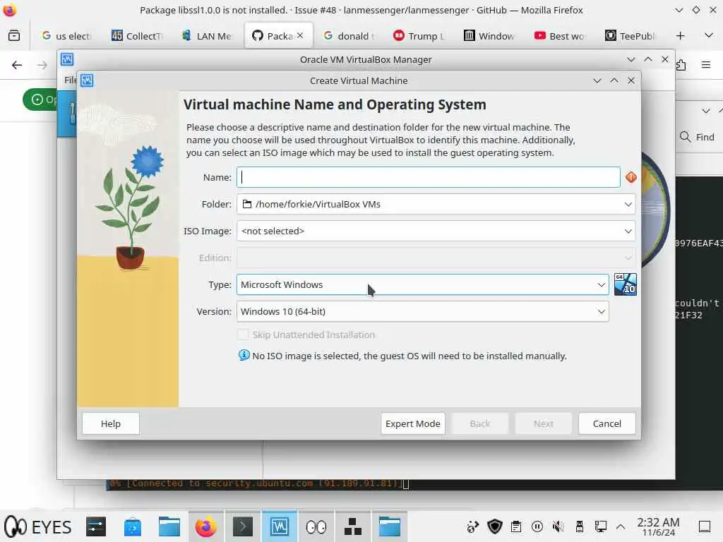Image resolution: width=723 pixels, height=542 pixels.
Task: Expand the list all tabs chevron
Action: pos(709,35)
